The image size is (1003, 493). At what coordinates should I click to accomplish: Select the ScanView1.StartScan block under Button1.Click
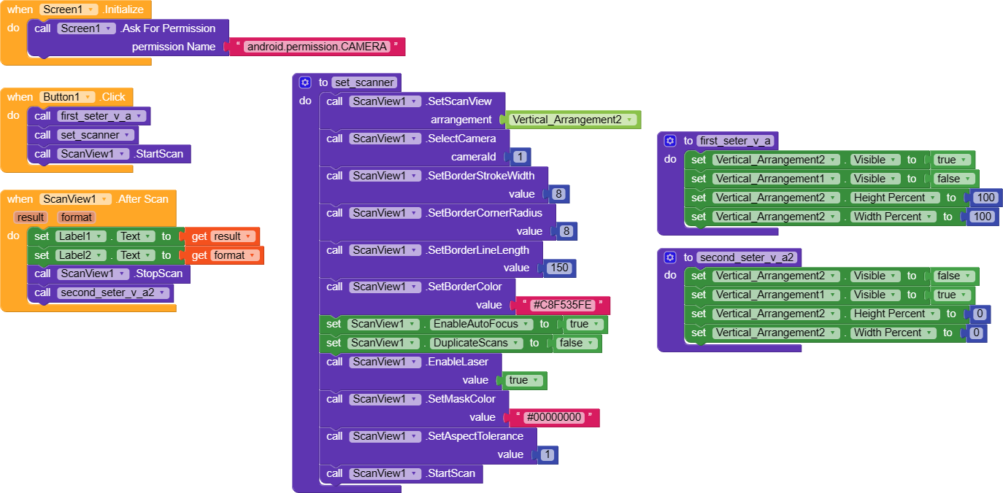click(109, 154)
